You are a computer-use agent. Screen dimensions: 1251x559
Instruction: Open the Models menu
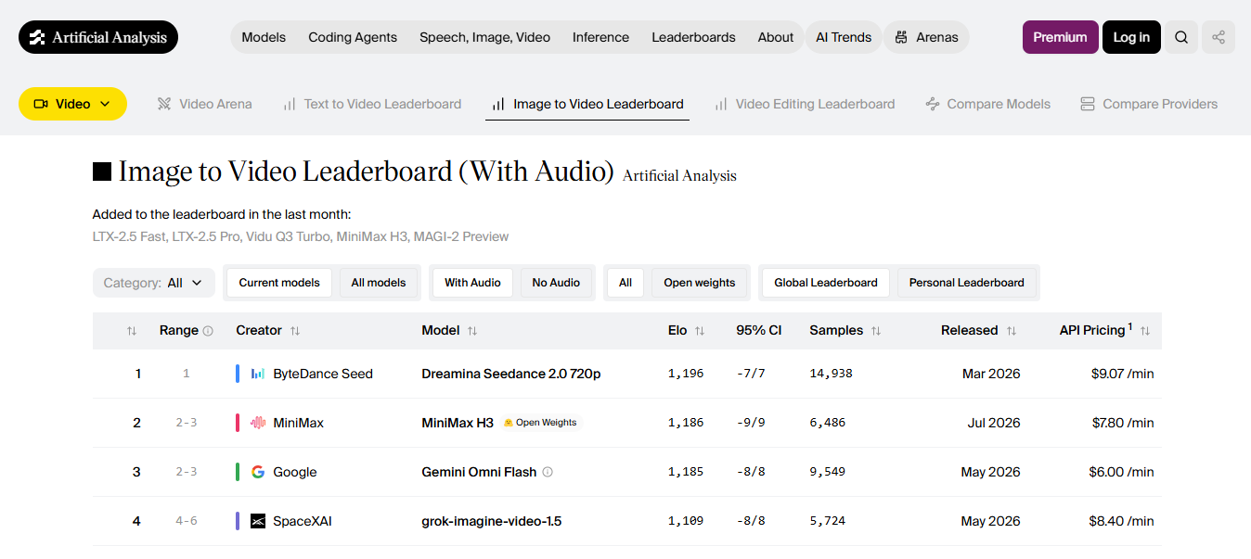264,37
